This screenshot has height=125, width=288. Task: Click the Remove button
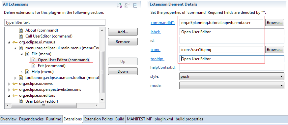pos(123,41)
